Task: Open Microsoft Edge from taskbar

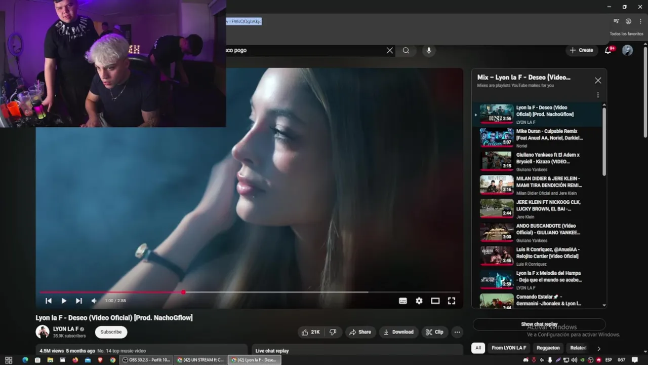Action: (x=25, y=360)
